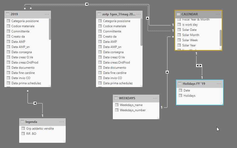The width and height of the screenshot is (237, 148).
Task: Open the legenda table's ellipsis menu
Action: (62, 122)
